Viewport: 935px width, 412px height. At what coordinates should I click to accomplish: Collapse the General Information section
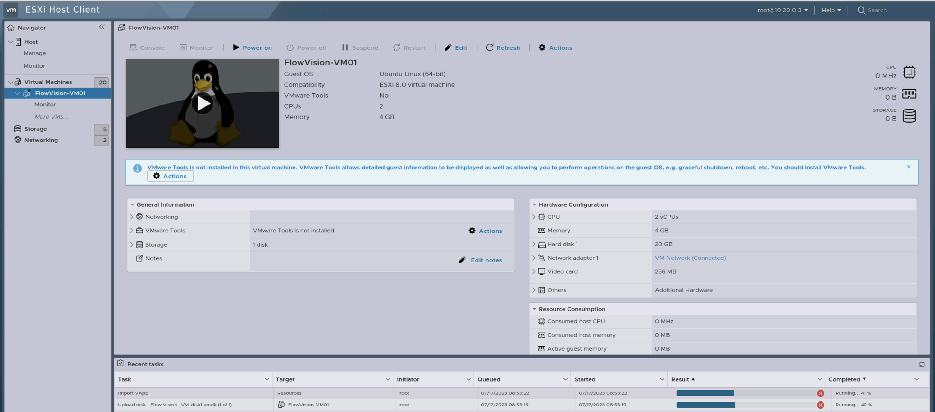click(x=132, y=204)
